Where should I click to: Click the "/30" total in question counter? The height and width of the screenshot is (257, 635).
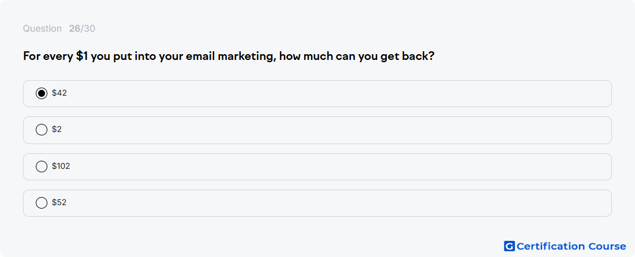(88, 29)
